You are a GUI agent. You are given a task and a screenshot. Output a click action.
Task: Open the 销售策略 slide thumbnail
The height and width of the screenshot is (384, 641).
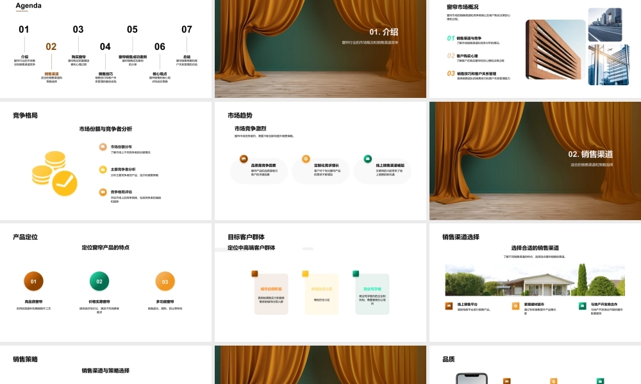(x=106, y=365)
